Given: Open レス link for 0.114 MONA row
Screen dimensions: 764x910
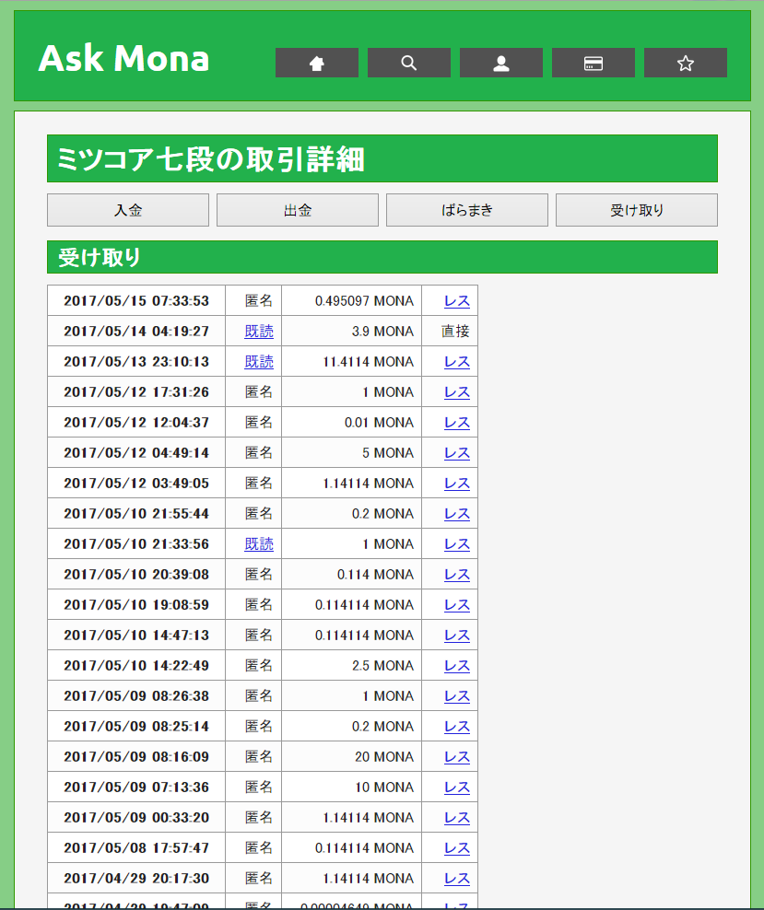Looking at the screenshot, I should 457,575.
